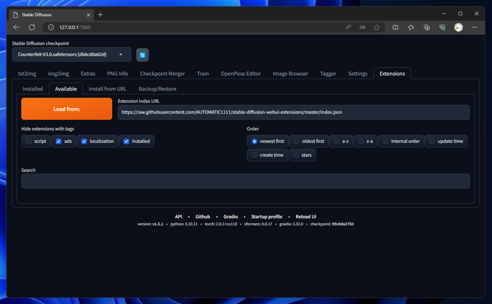Open the Image Browser tab
The width and height of the screenshot is (492, 304).
(x=290, y=74)
